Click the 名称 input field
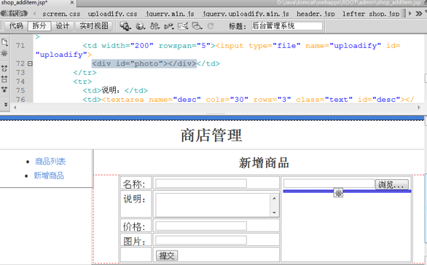 click(x=201, y=183)
